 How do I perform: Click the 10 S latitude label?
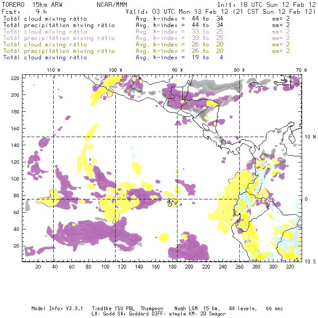tap(310, 262)
